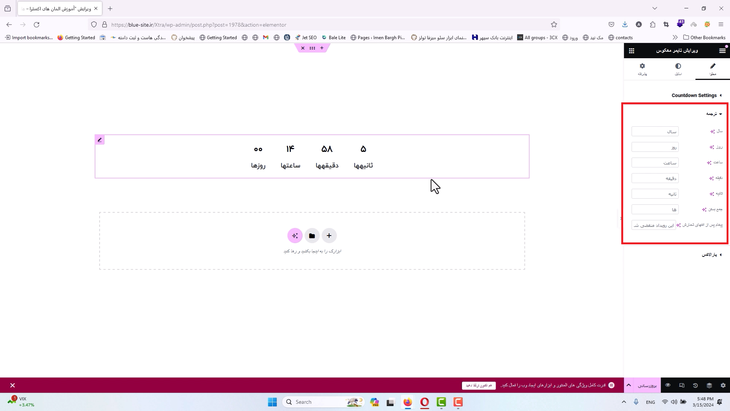Click the AI sparkle icon beside ثانیه label
The height and width of the screenshot is (411, 730).
click(711, 194)
